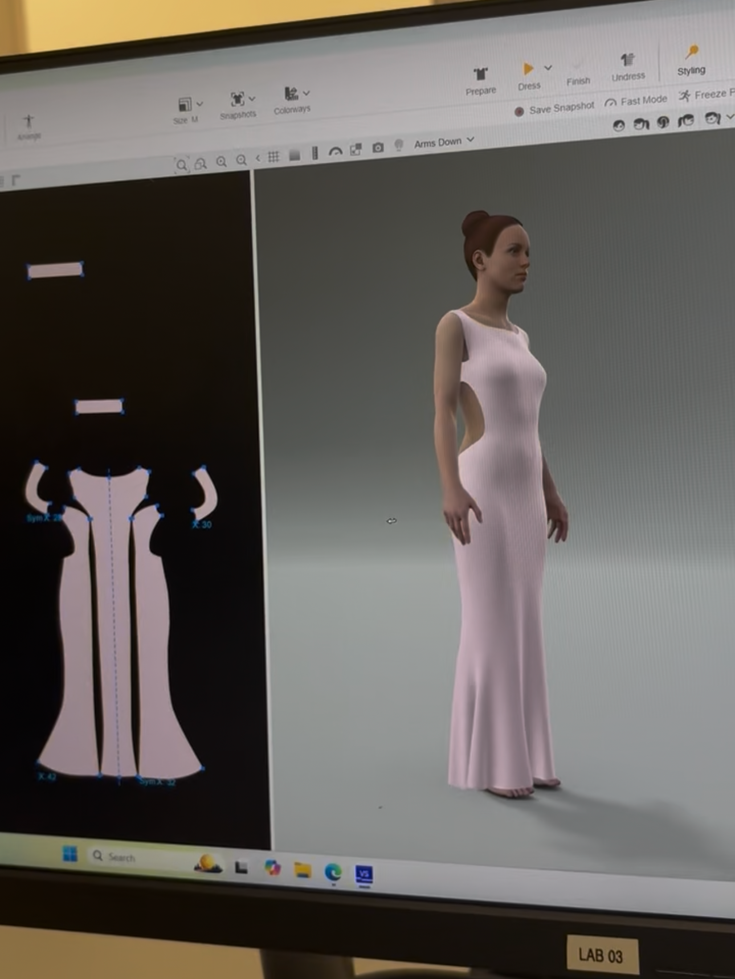
Task: Click the 'Sym X: 32' label
Action: pos(157,782)
